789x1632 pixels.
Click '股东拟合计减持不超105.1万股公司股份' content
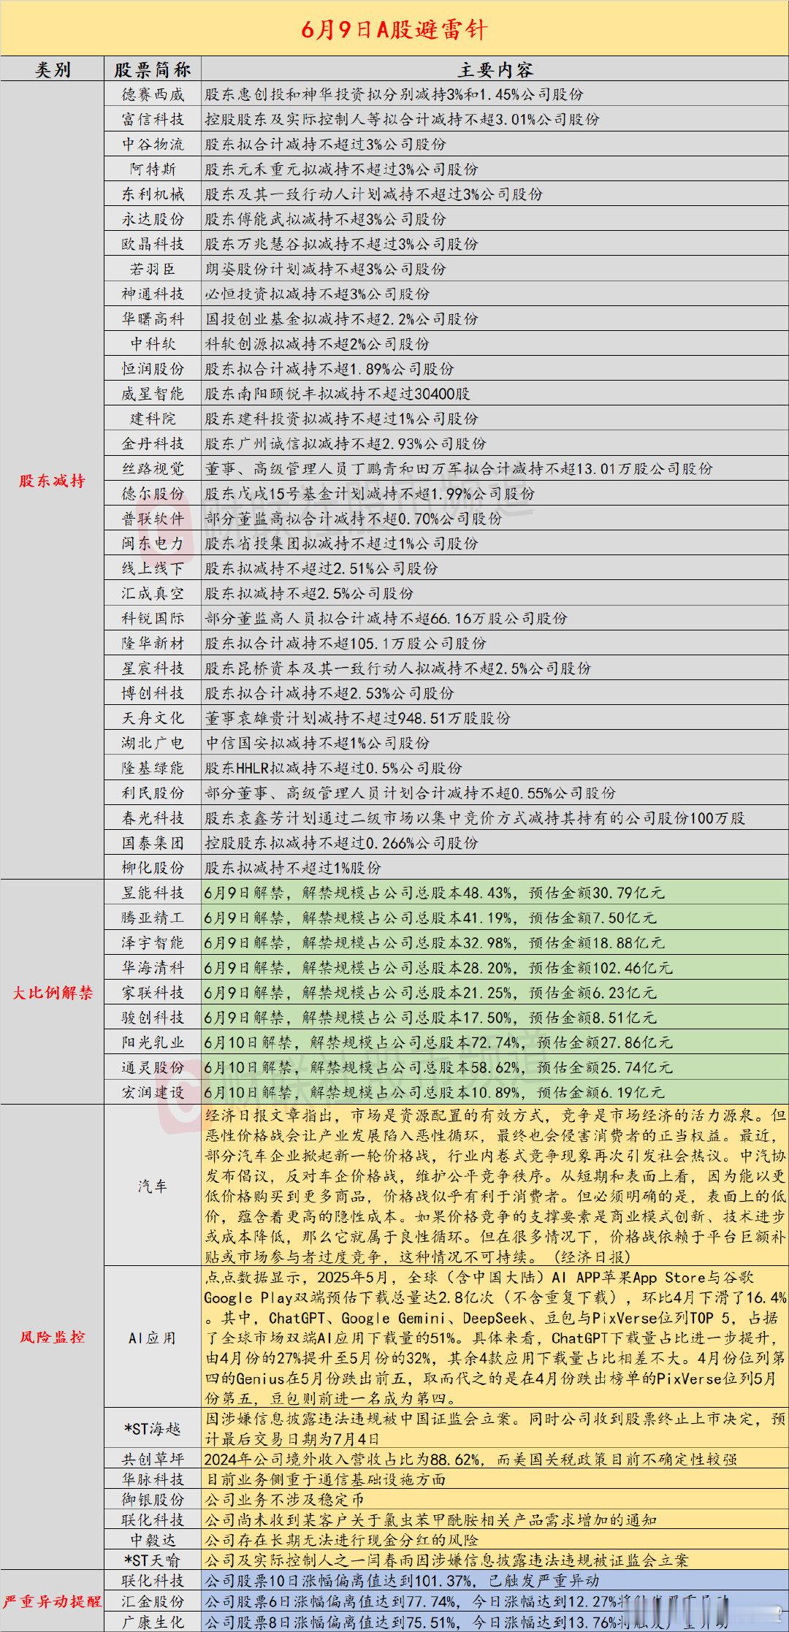click(346, 644)
